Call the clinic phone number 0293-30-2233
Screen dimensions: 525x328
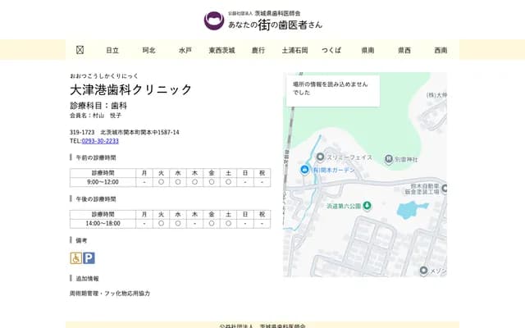[94, 141]
